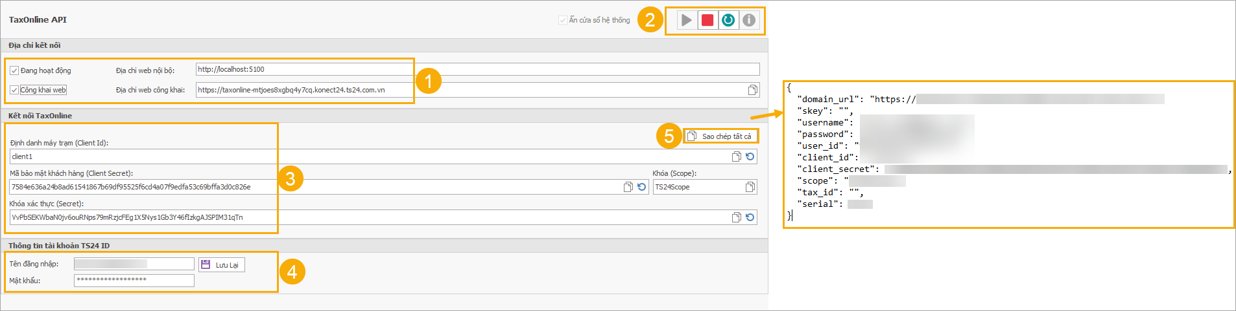Click the 'TaxOnline API' title text
This screenshot has width=1236, height=311.
(x=38, y=20)
